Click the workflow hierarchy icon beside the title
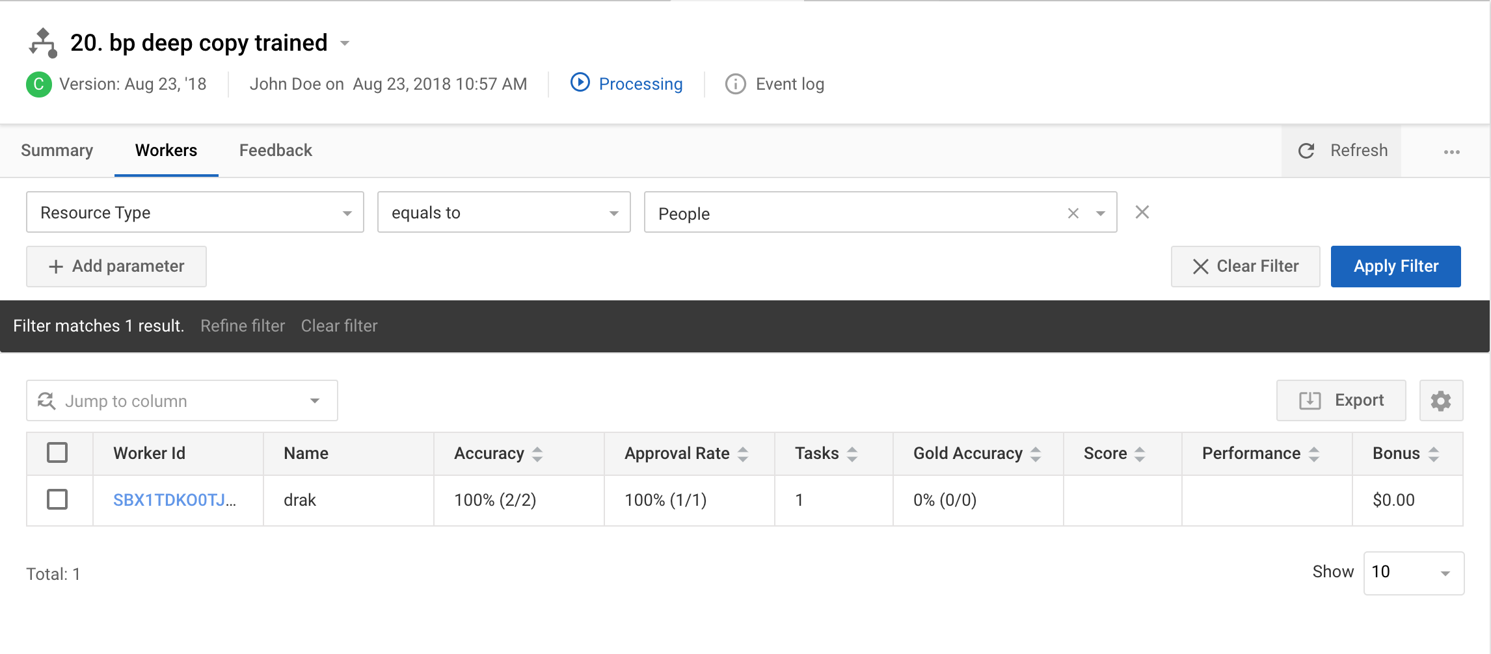The height and width of the screenshot is (654, 1491). pyautogui.click(x=43, y=43)
